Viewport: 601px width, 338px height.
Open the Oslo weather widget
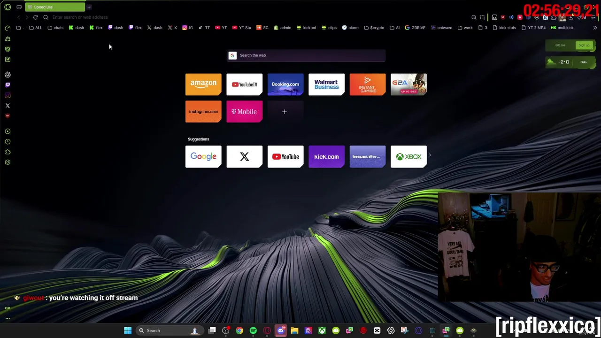tap(570, 62)
